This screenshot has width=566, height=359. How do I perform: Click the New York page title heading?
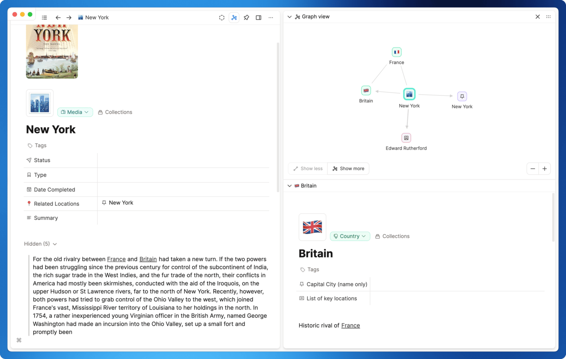(51, 130)
